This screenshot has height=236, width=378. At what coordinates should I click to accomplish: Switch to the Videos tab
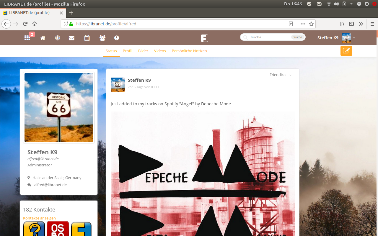(160, 51)
